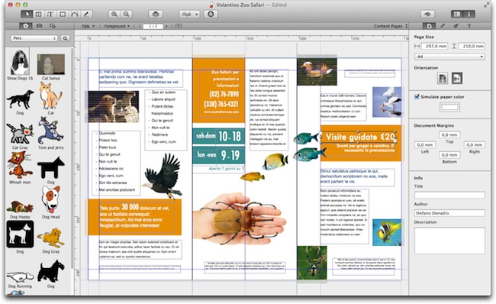Select portrait orientation
The width and height of the screenshot is (496, 304).
coord(443,78)
